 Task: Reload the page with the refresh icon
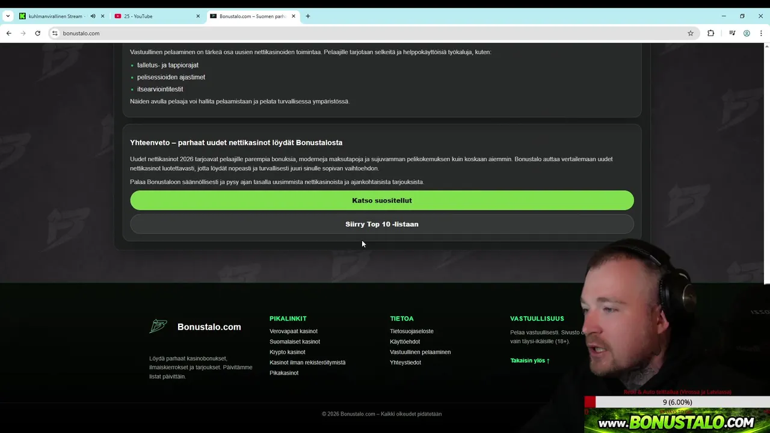[37, 33]
